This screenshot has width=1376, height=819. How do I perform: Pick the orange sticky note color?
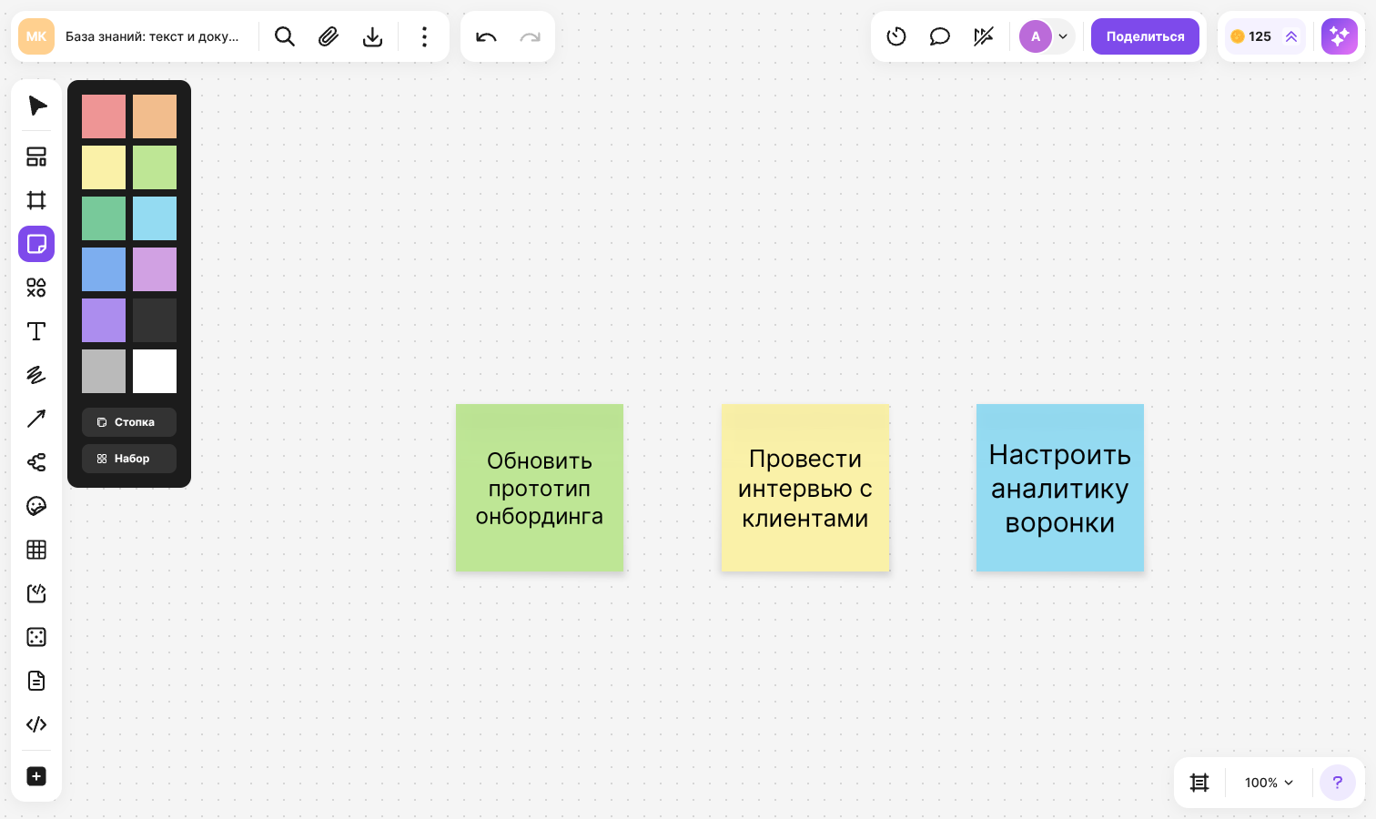coord(155,116)
